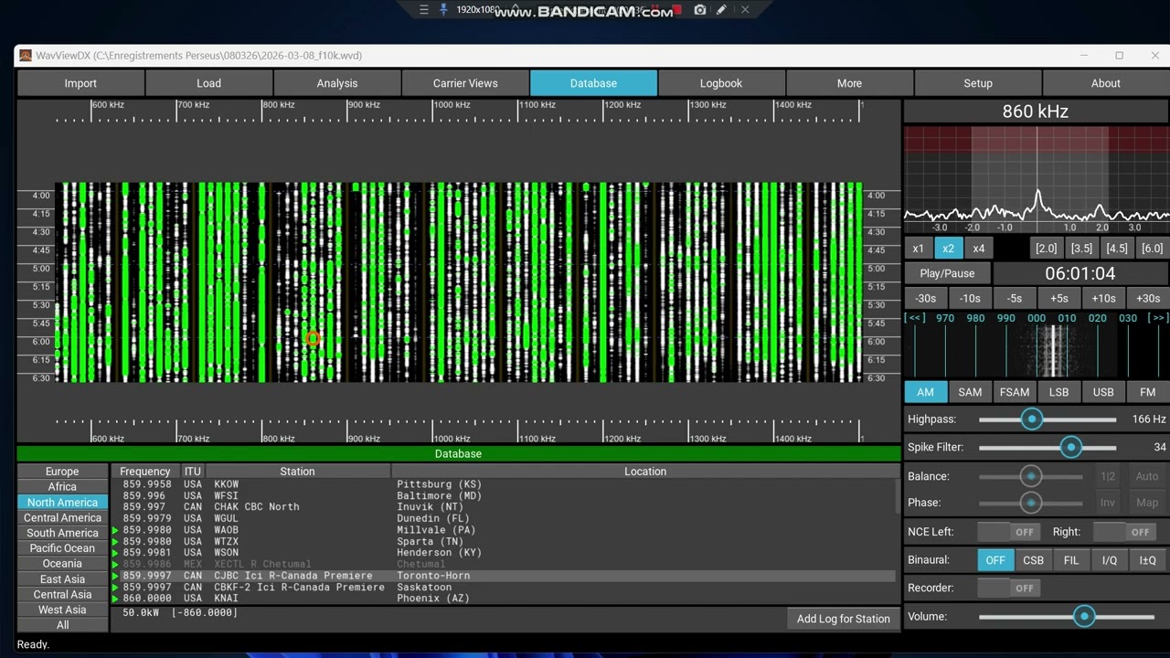Switch to FM mode

(1148, 392)
